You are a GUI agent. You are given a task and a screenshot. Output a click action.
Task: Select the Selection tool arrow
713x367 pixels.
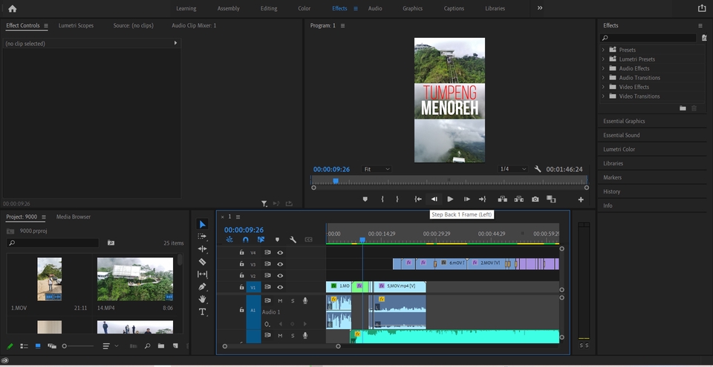pyautogui.click(x=203, y=225)
